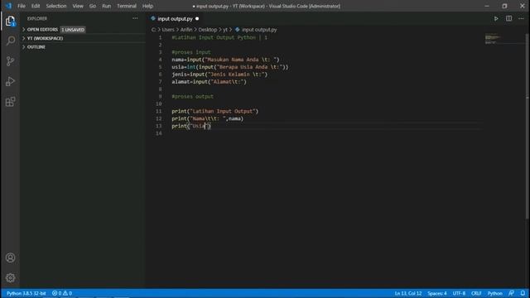Open the Extensions view icon
Image resolution: width=530 pixels, height=298 pixels.
coord(11,102)
